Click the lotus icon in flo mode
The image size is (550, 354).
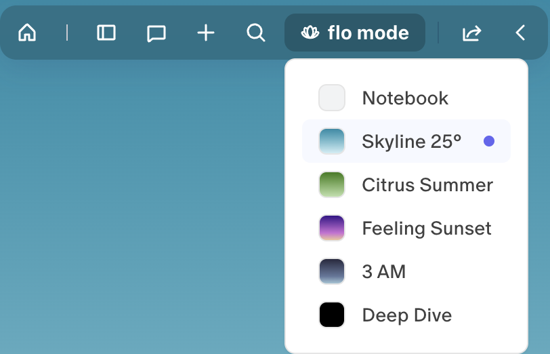[x=310, y=33]
